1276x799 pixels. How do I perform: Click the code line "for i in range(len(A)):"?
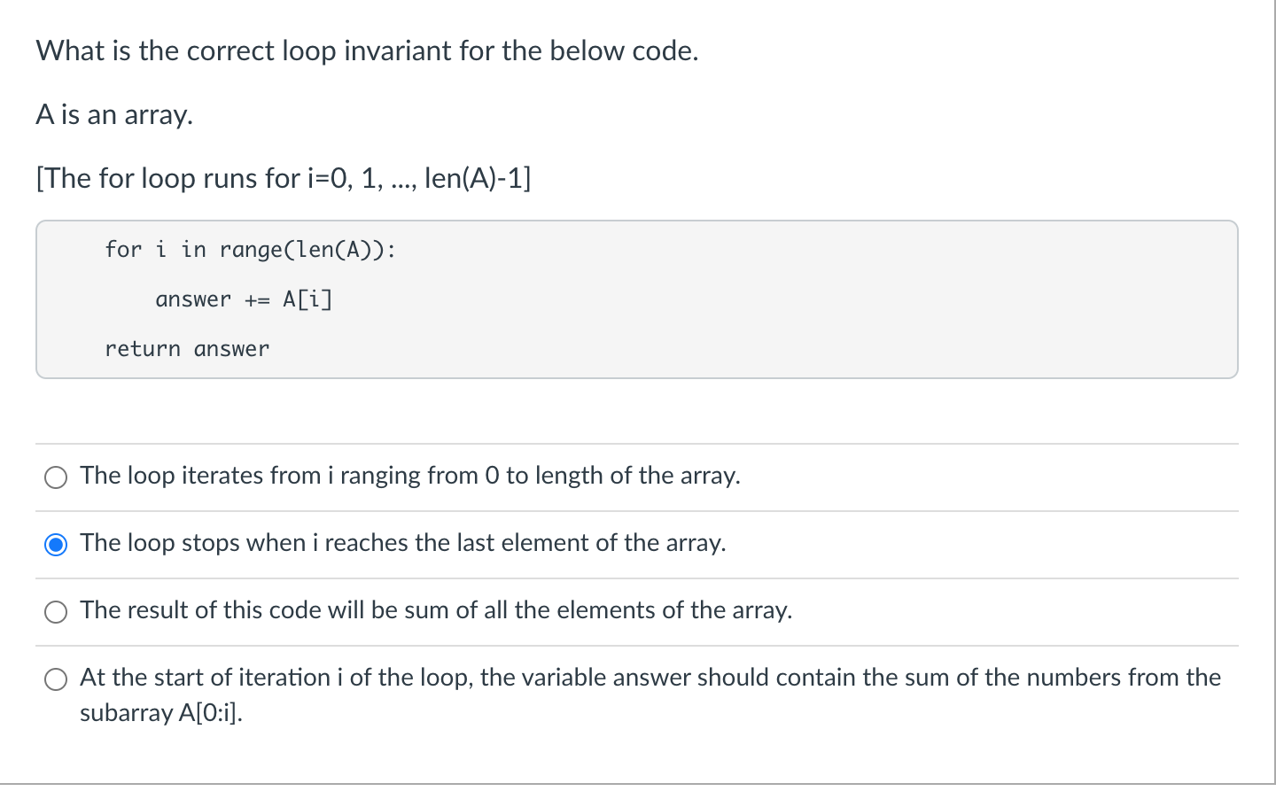click(250, 250)
